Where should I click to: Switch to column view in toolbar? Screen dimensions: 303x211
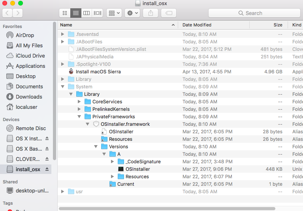[87, 13]
